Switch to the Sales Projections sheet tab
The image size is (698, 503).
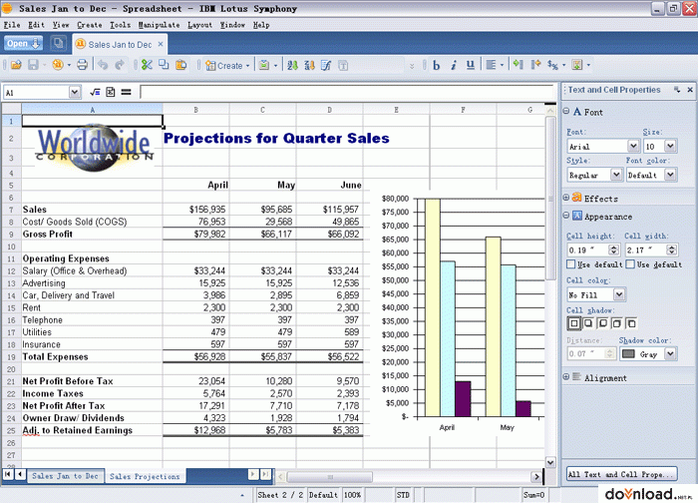pyautogui.click(x=145, y=476)
